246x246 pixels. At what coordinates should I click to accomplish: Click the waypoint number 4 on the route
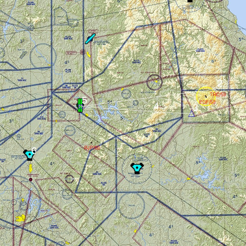pyautogui.click(x=156, y=106)
